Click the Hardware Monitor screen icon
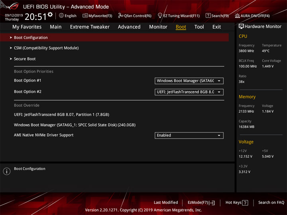 241,27
